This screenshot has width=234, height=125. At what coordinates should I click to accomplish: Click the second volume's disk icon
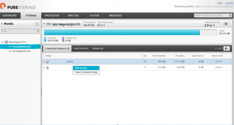[48, 67]
